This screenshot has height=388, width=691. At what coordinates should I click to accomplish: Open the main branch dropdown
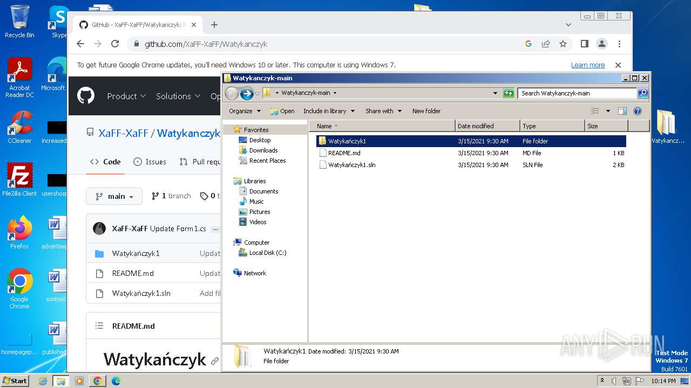click(114, 196)
